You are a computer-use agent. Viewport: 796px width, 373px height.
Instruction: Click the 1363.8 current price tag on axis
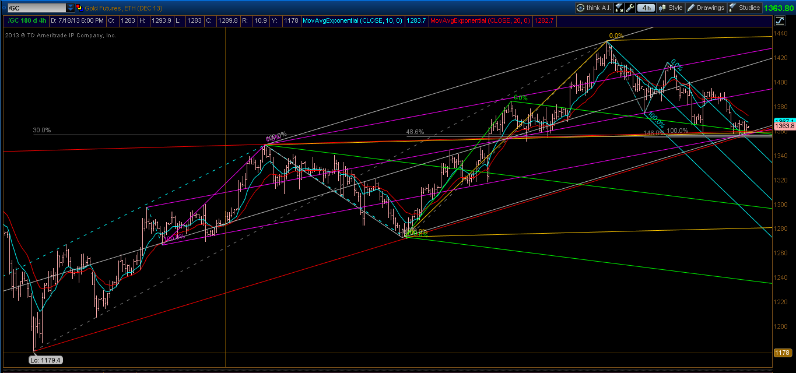click(784, 126)
